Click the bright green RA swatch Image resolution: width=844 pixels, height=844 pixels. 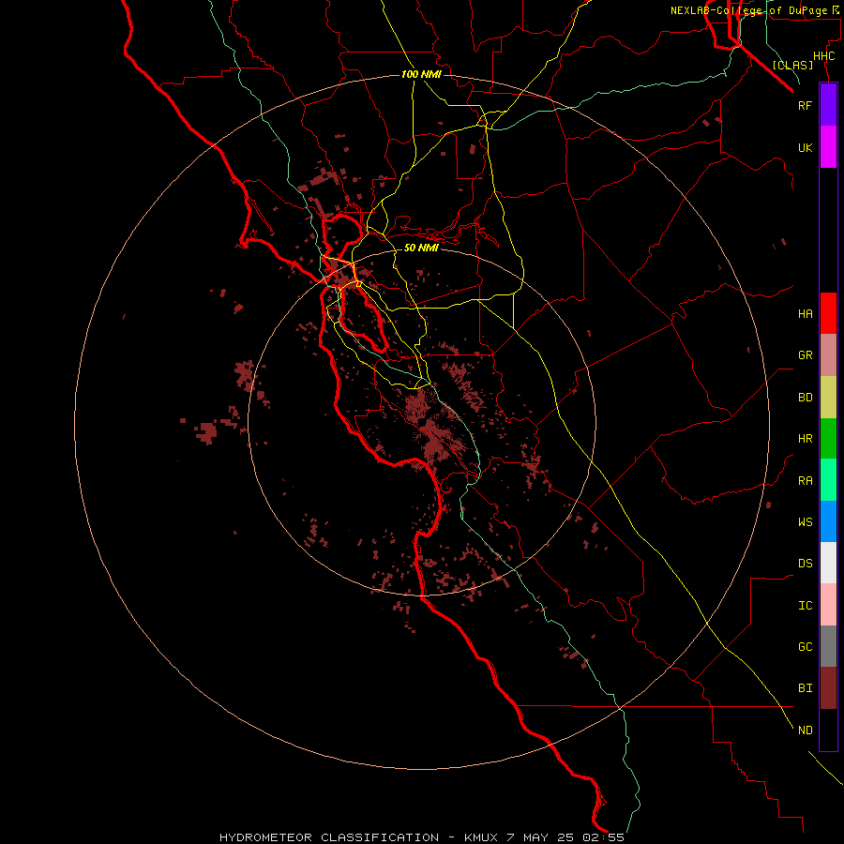[x=828, y=480]
